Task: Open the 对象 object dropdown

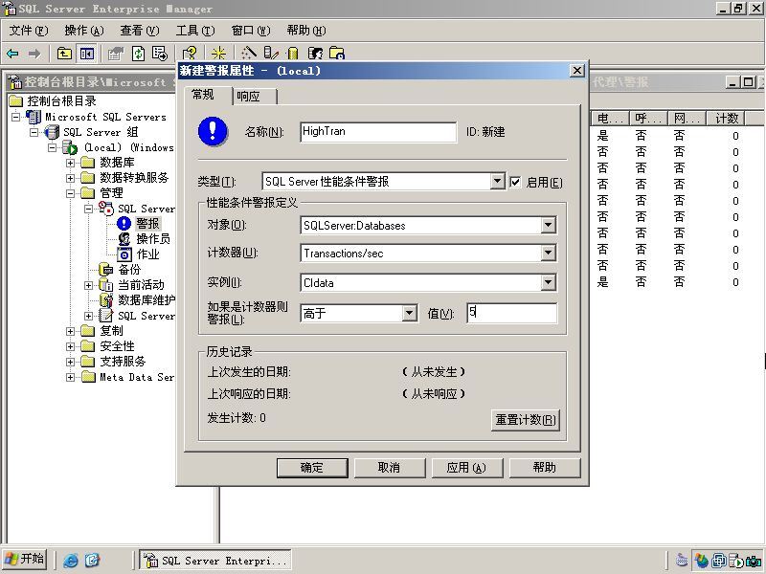Action: pos(548,225)
